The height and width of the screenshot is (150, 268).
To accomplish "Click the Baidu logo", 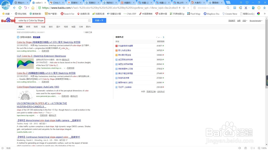I will pos(8,20).
